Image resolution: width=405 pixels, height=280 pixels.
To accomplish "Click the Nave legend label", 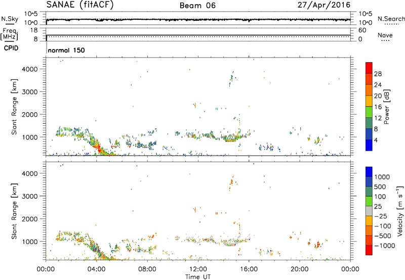I will point(385,35).
